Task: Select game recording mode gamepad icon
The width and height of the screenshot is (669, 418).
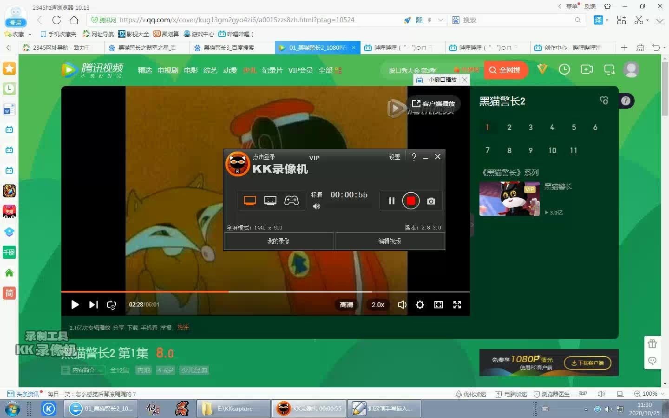Action: pyautogui.click(x=291, y=201)
